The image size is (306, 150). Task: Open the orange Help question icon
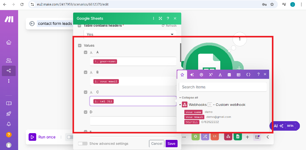[x=9, y=135]
